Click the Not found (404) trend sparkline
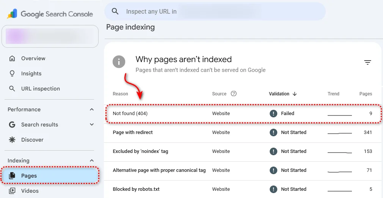The width and height of the screenshot is (383, 198). [x=339, y=115]
